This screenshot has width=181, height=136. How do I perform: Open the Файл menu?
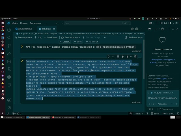(x=15, y=23)
